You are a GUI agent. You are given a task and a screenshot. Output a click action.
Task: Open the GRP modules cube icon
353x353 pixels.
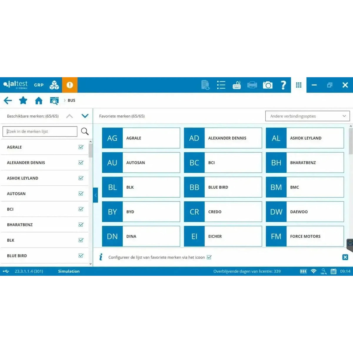(54, 85)
